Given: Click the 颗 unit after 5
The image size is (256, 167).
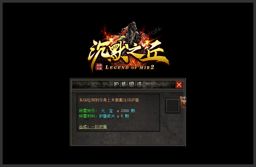Looking at the screenshot, I should pos(127,116).
